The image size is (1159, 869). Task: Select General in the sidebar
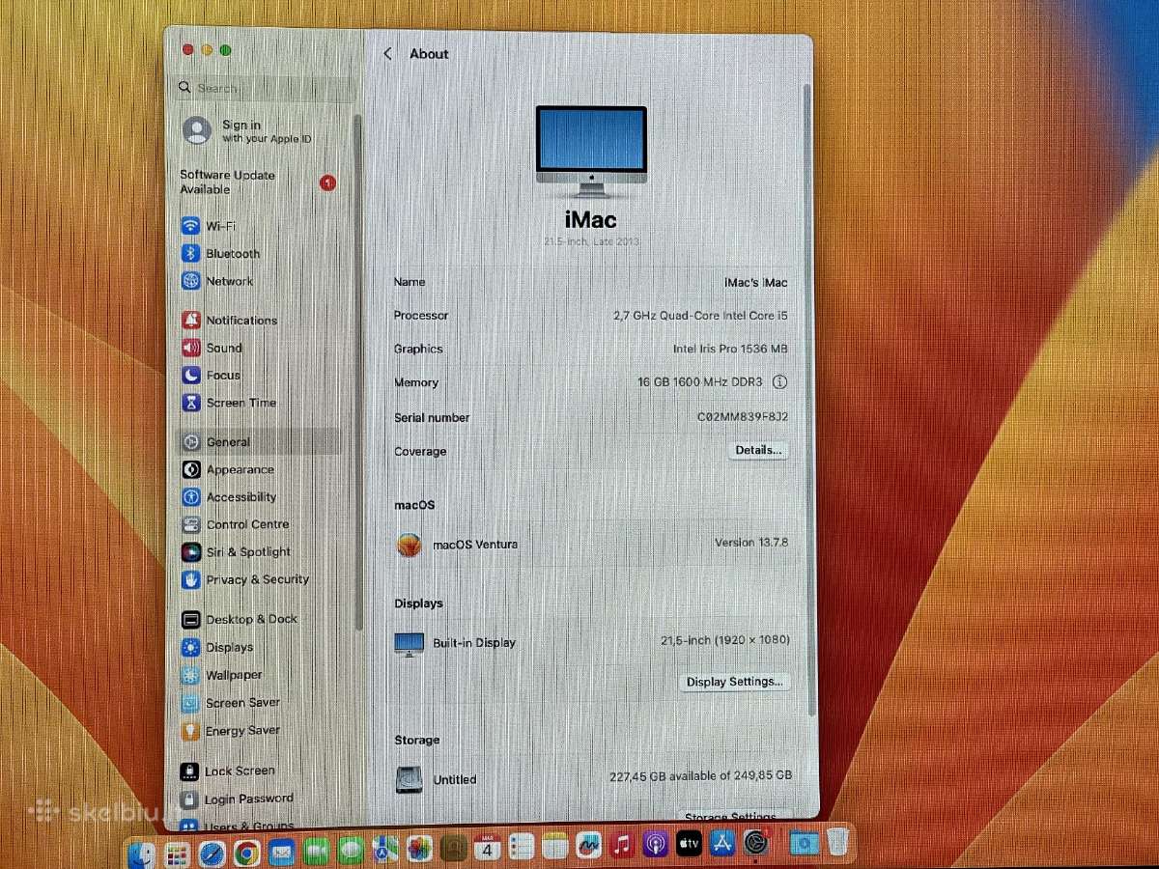click(259, 441)
